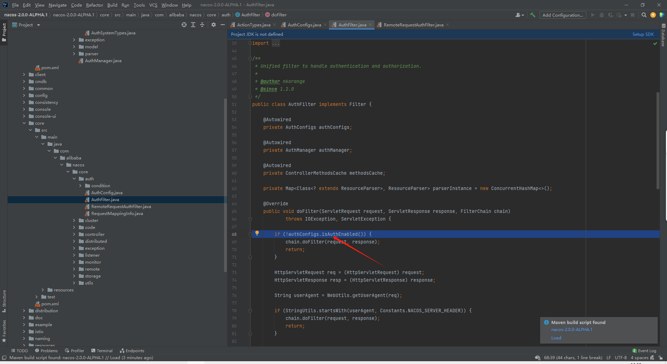Click the orange update arrow icon
This screenshot has width=667, height=364.
[653, 15]
